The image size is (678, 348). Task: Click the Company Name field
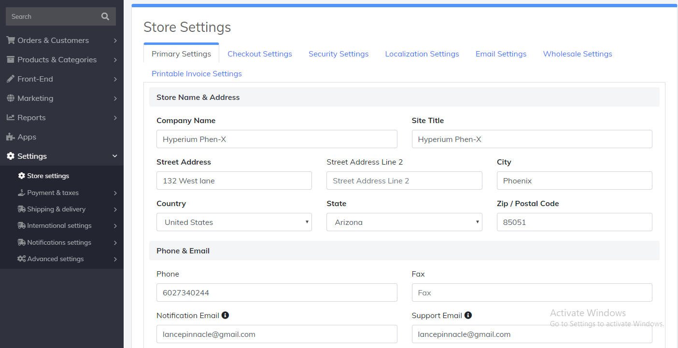point(277,139)
